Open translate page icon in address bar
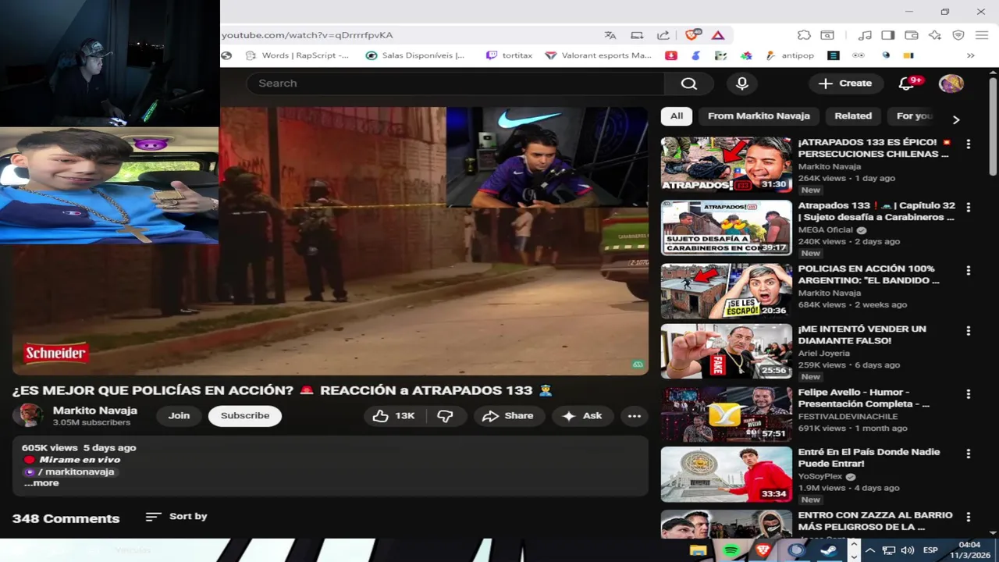The height and width of the screenshot is (562, 999). [x=610, y=35]
